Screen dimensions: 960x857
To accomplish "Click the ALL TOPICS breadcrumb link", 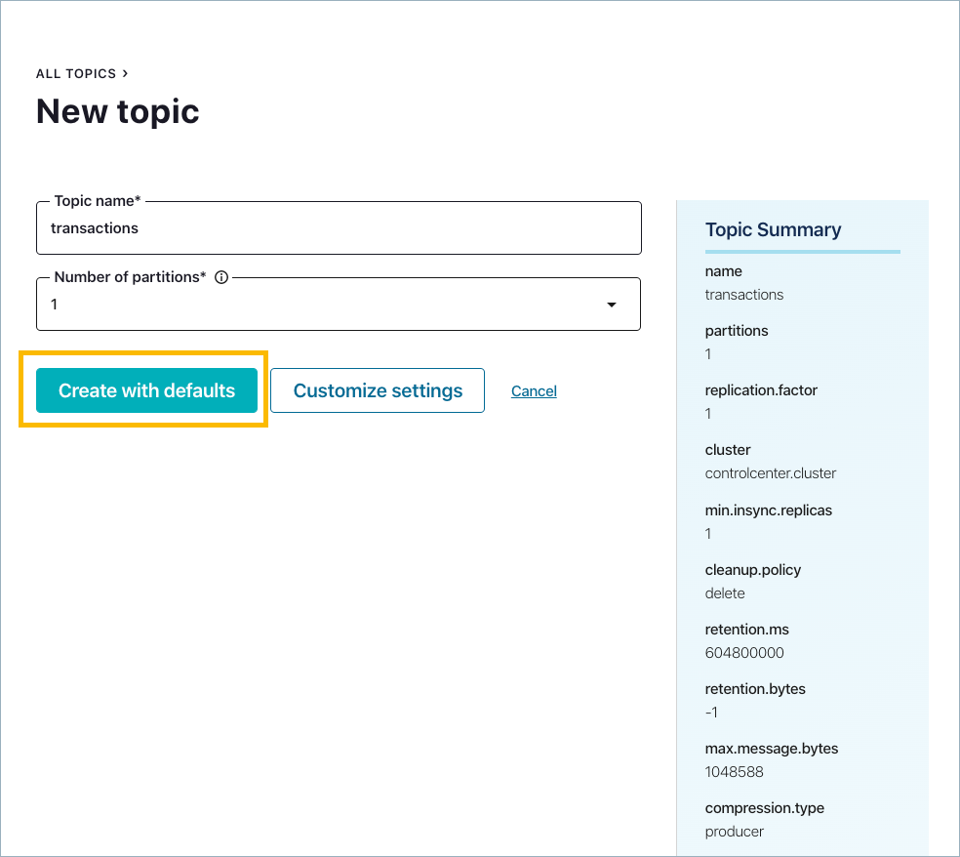I will coord(75,74).
